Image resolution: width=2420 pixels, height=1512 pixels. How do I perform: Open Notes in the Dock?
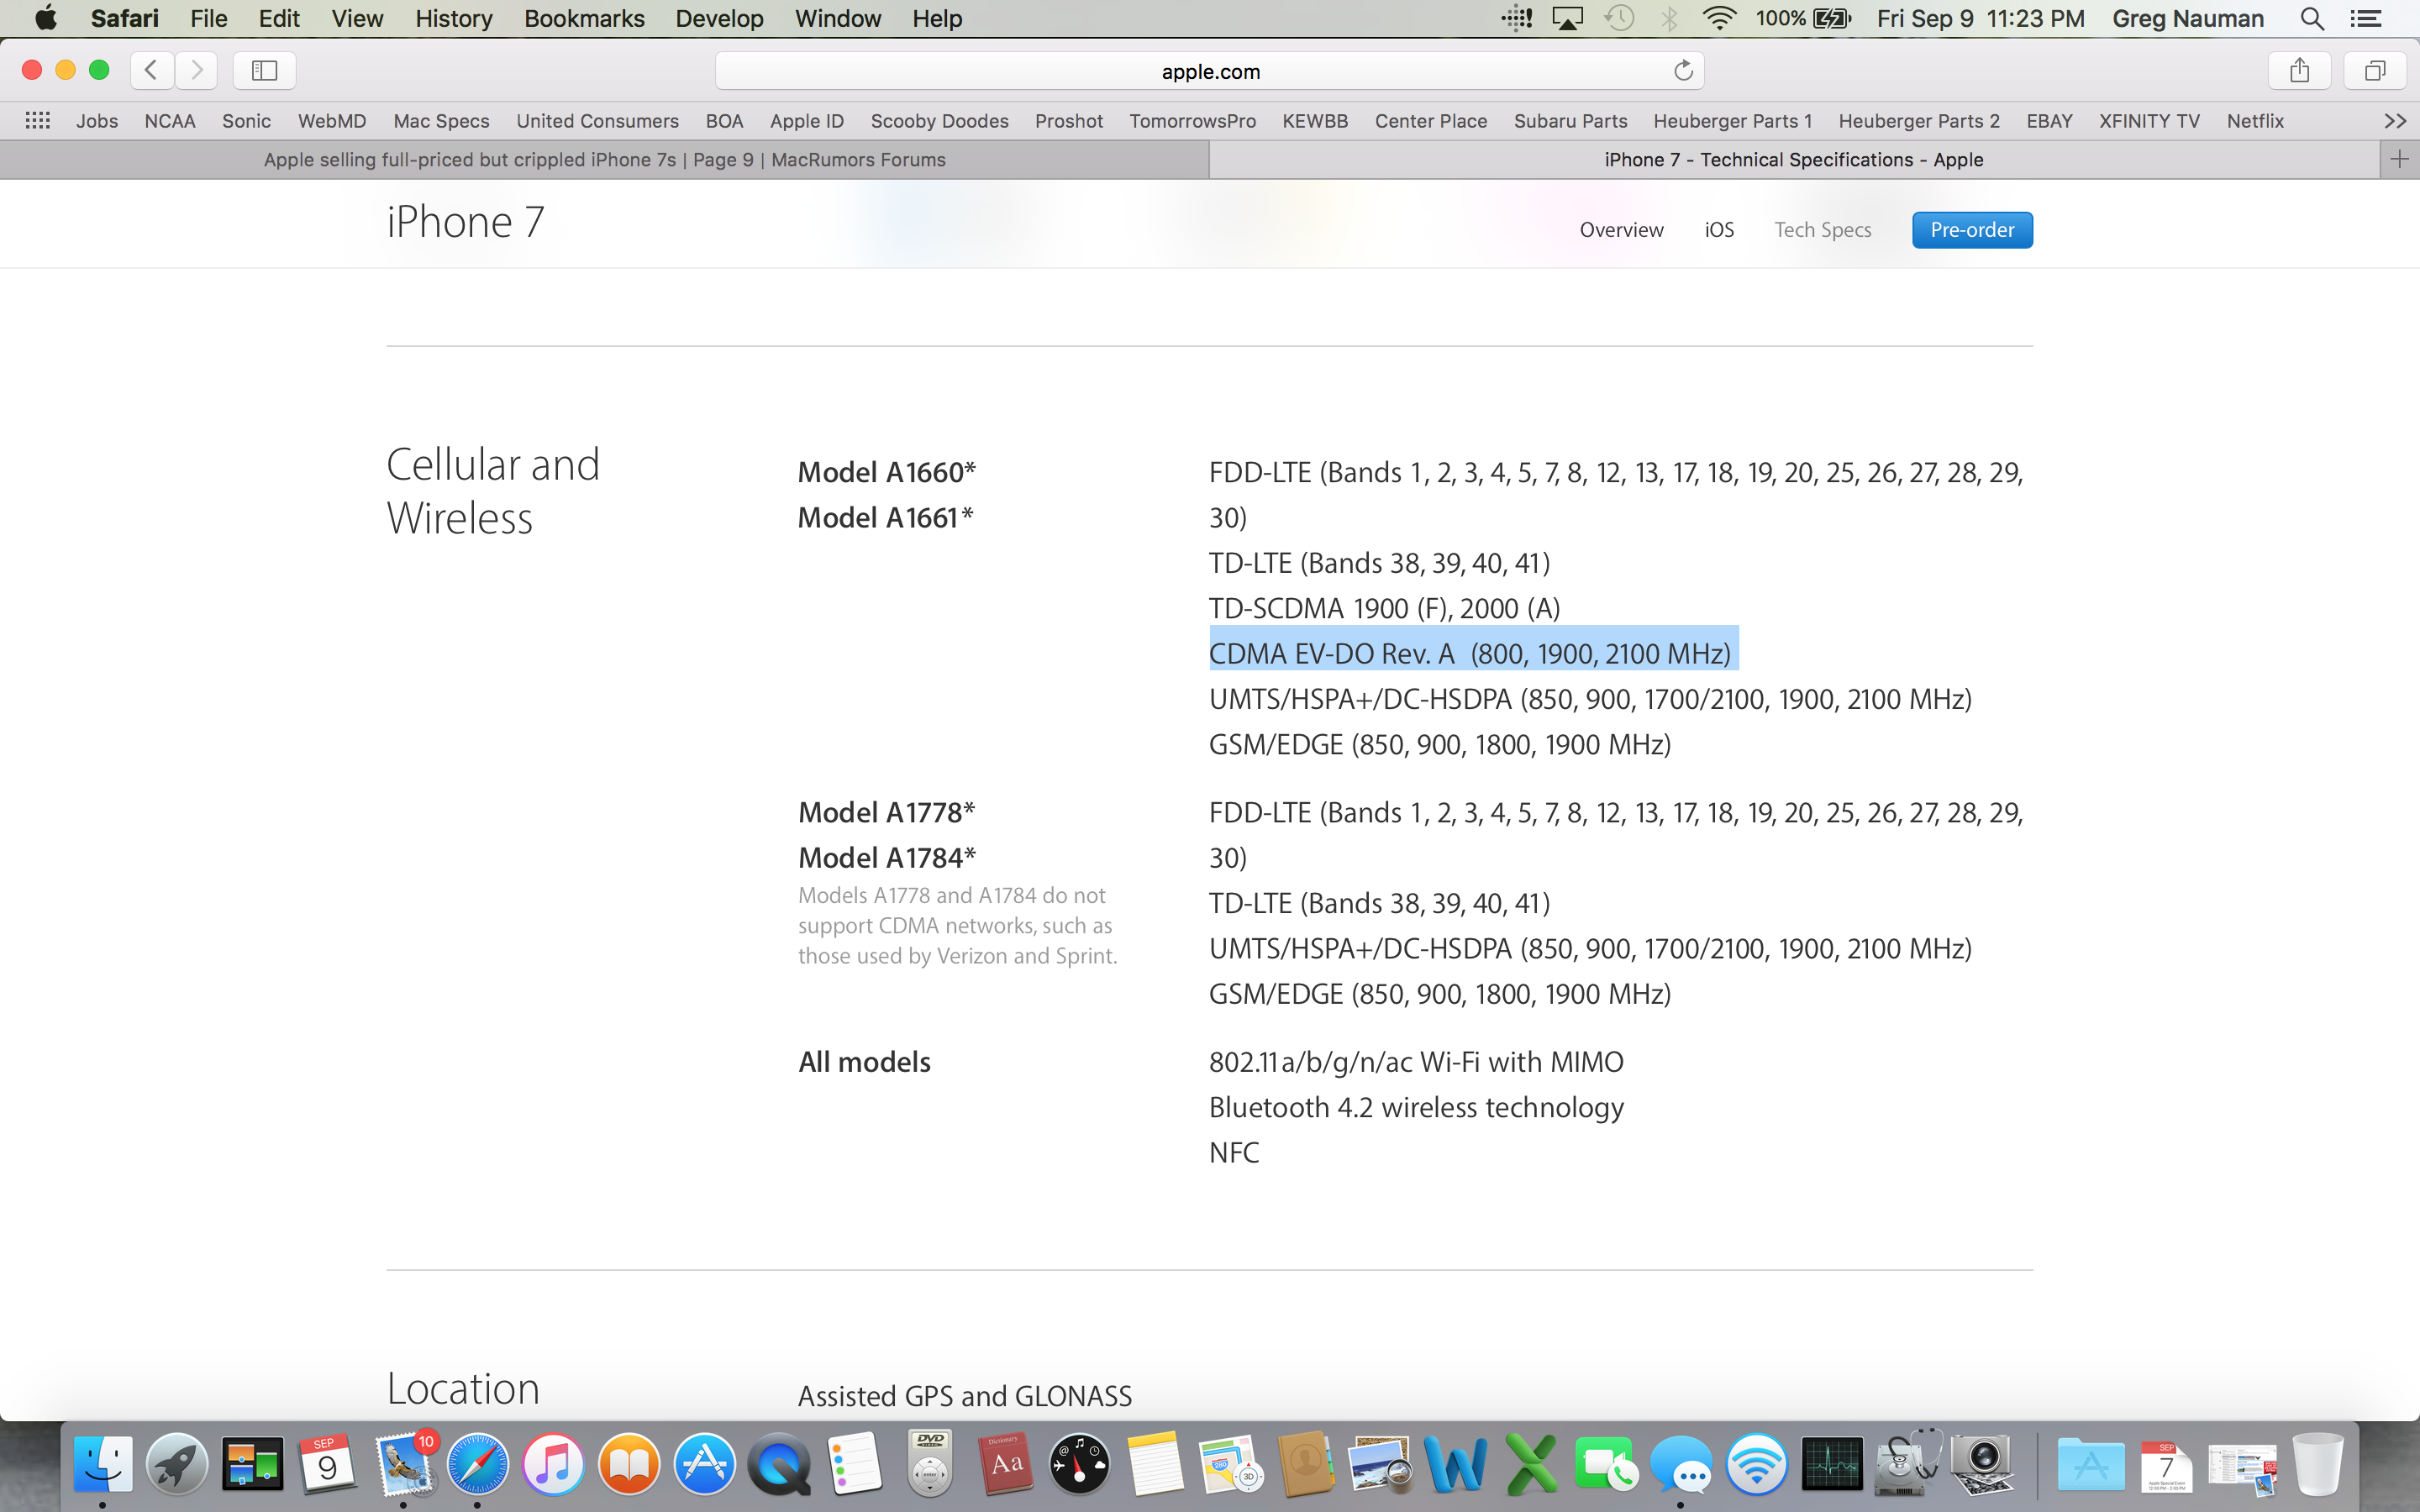point(1155,1464)
